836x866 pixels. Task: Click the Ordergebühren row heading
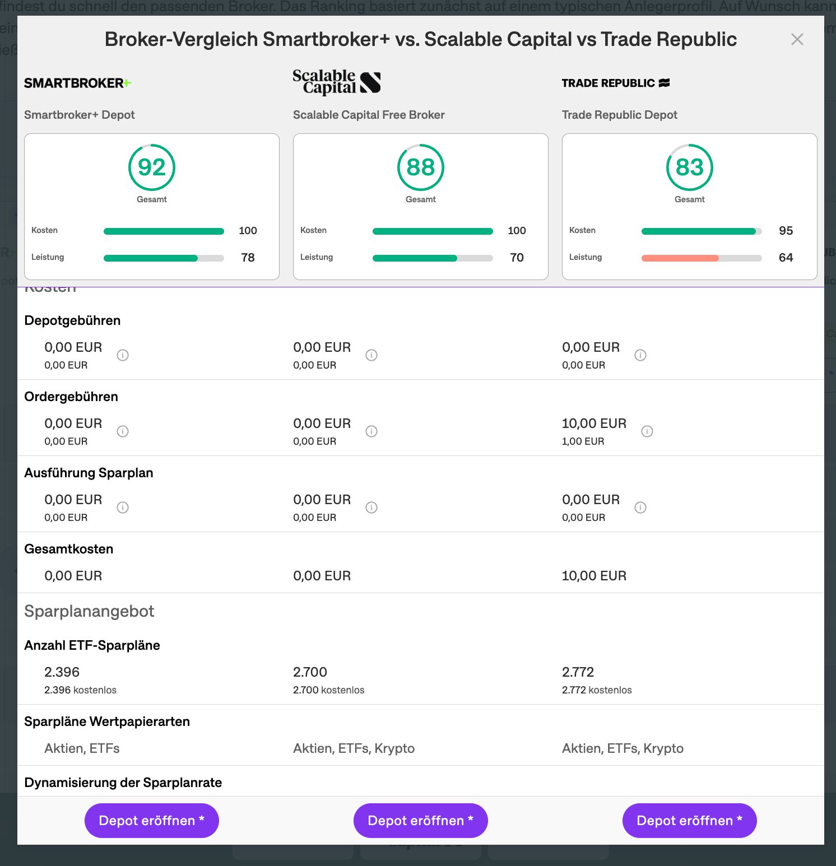click(71, 397)
